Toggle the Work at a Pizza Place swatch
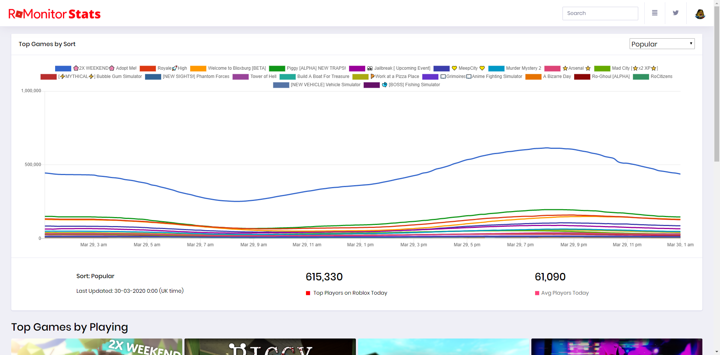Screen dimensions: 720x355 tap(360, 77)
